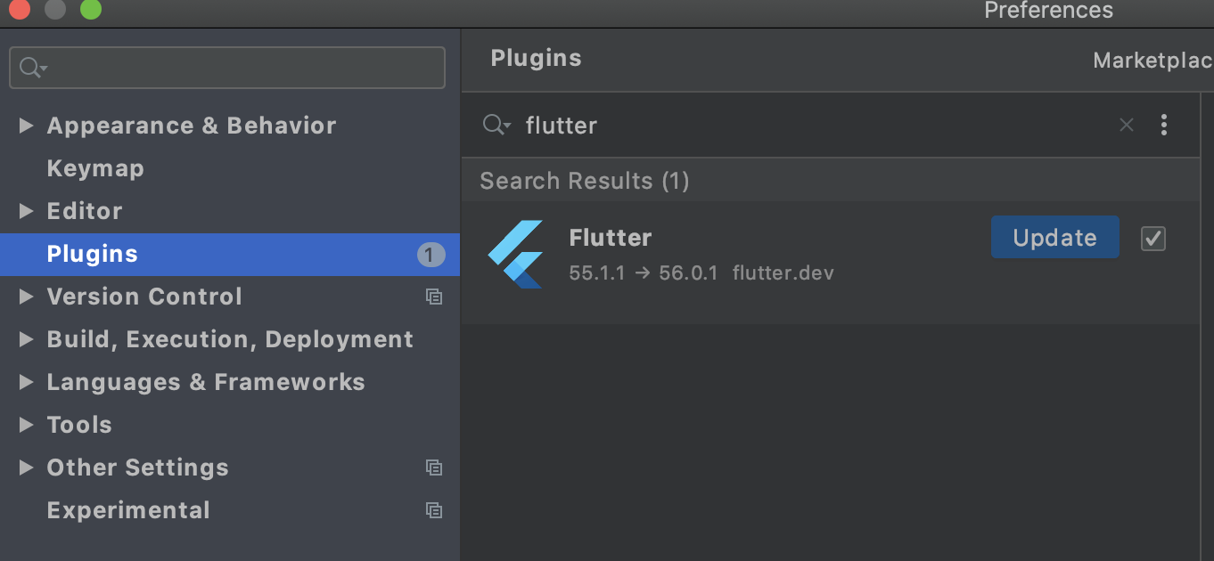Click the Plugins update count badge
The image size is (1214, 561).
click(431, 255)
